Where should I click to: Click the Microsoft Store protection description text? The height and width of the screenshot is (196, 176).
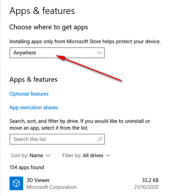tap(85, 41)
